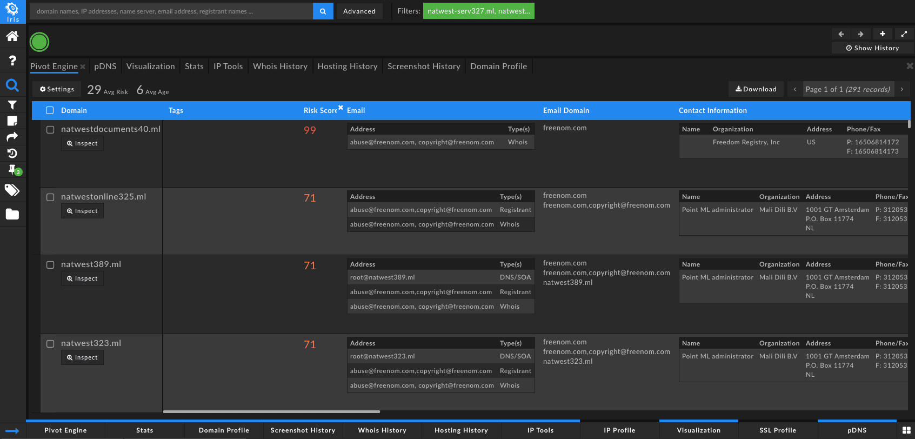Check the natwest389.ml row checkbox
Image resolution: width=915 pixels, height=439 pixels.
50,265
